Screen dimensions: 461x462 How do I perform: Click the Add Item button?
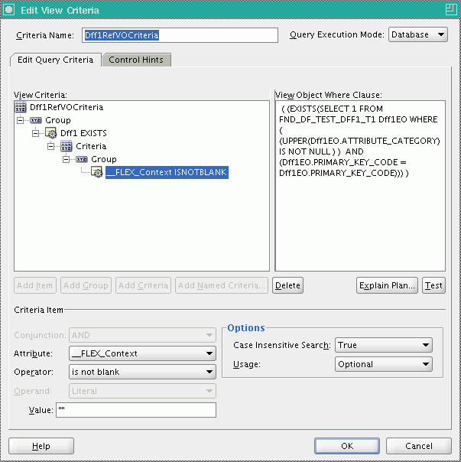(35, 285)
